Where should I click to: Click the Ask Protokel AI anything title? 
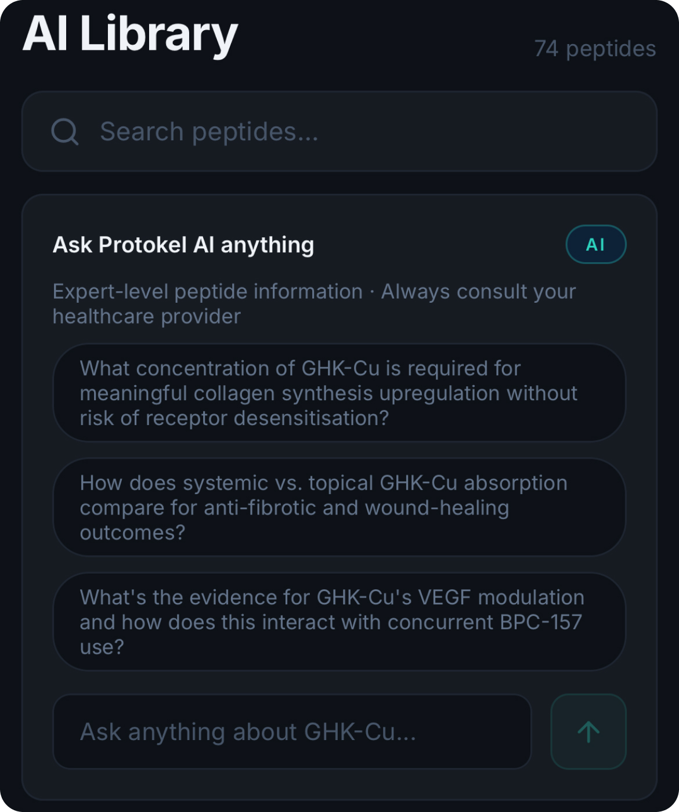point(183,245)
